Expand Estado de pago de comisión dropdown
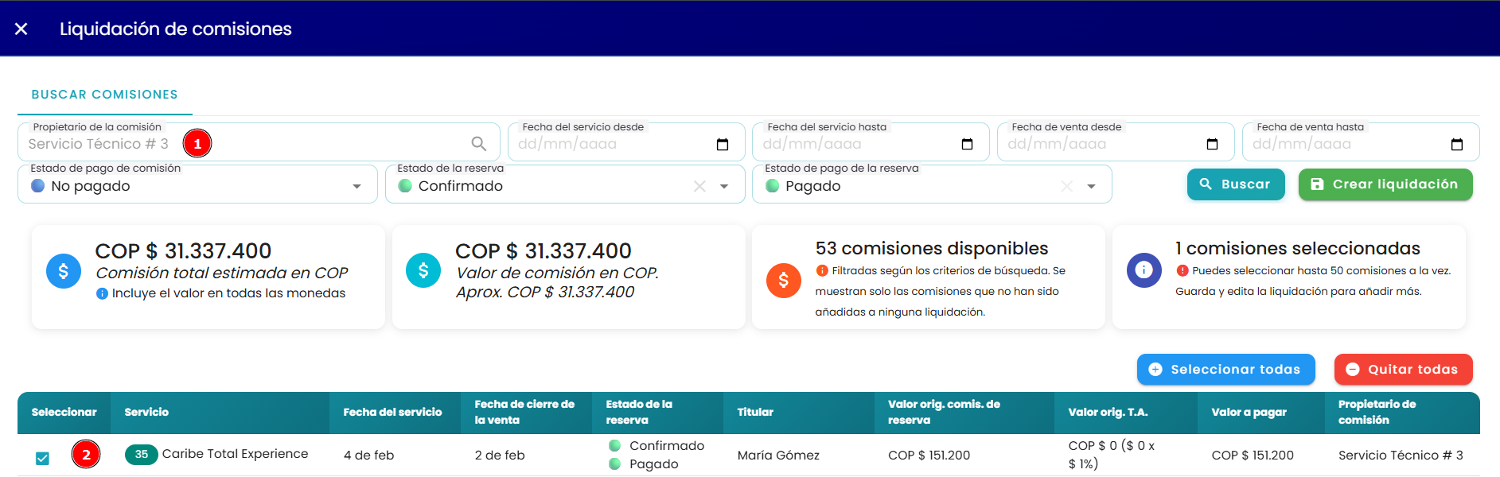 tap(356, 186)
